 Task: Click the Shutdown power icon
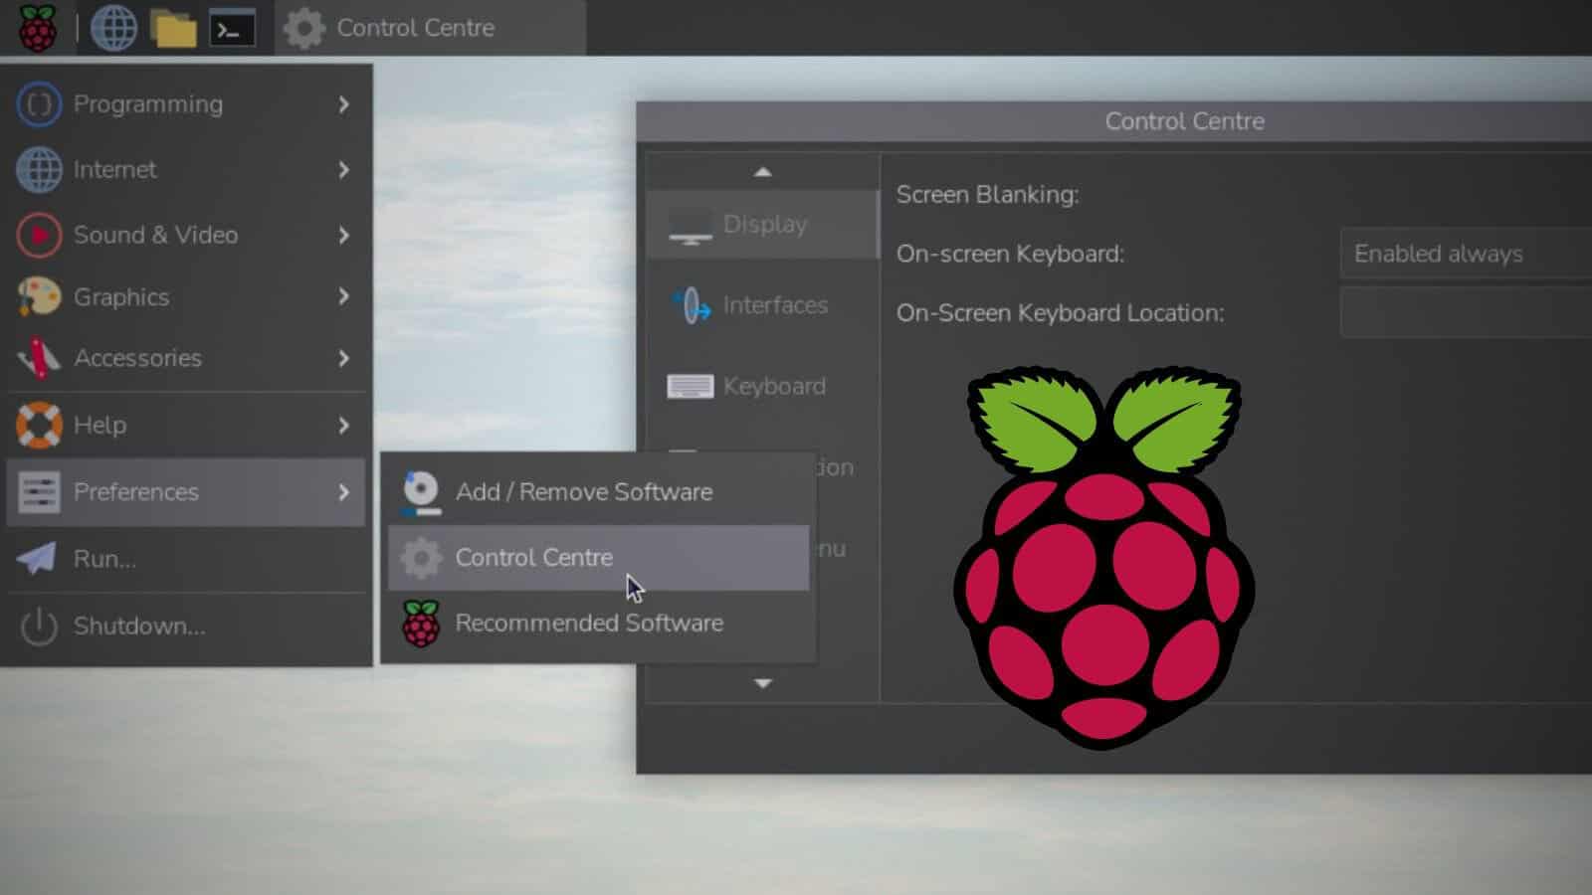point(39,626)
